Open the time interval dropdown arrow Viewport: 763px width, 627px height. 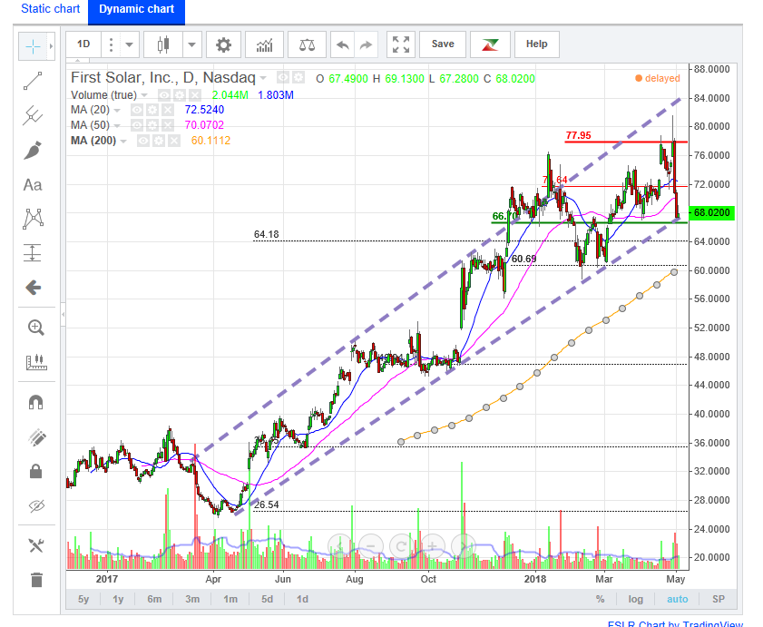tap(130, 44)
